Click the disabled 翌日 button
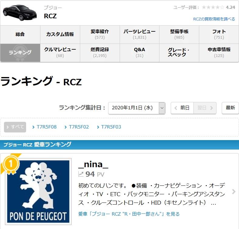The width and height of the screenshot is (239, 229). pos(205,108)
